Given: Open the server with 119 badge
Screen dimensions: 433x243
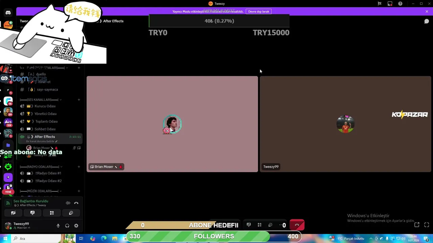Looking at the screenshot, I should (8, 122).
